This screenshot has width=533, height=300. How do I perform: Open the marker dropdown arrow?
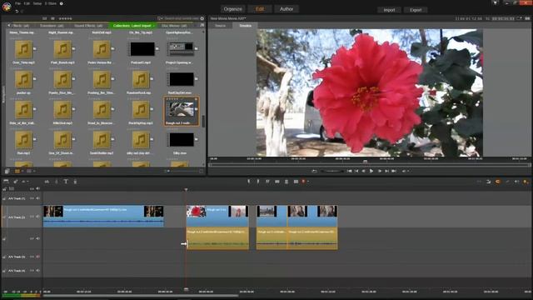pos(308,182)
